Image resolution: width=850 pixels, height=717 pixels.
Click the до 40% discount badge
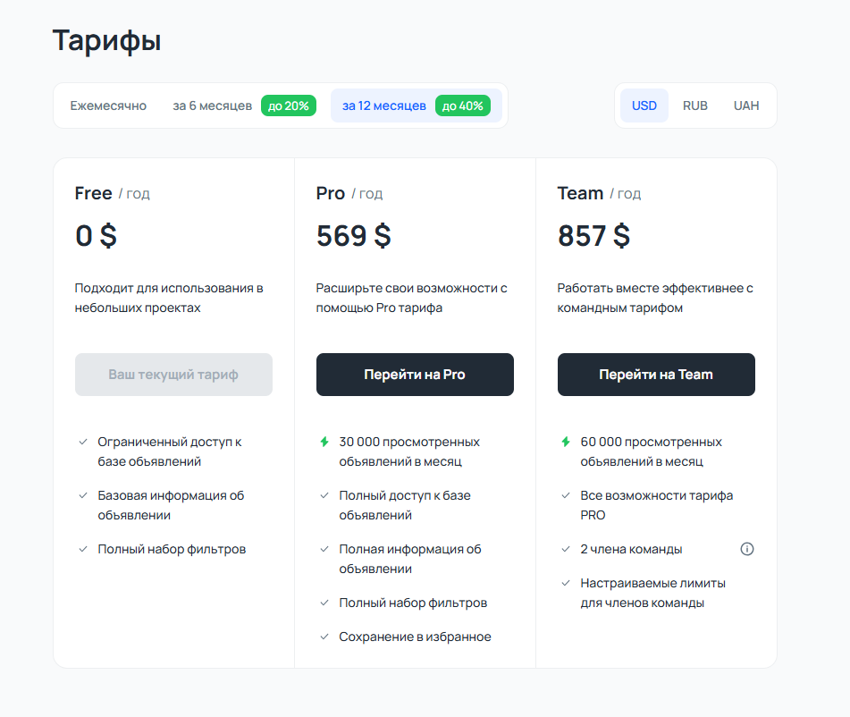462,105
